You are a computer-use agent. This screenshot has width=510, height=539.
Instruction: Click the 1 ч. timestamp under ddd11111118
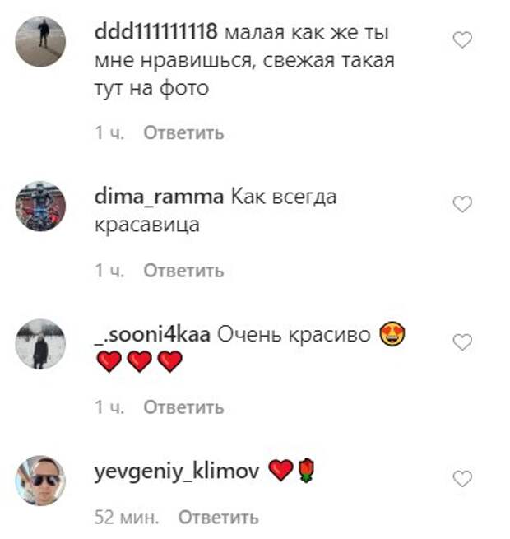click(x=109, y=132)
